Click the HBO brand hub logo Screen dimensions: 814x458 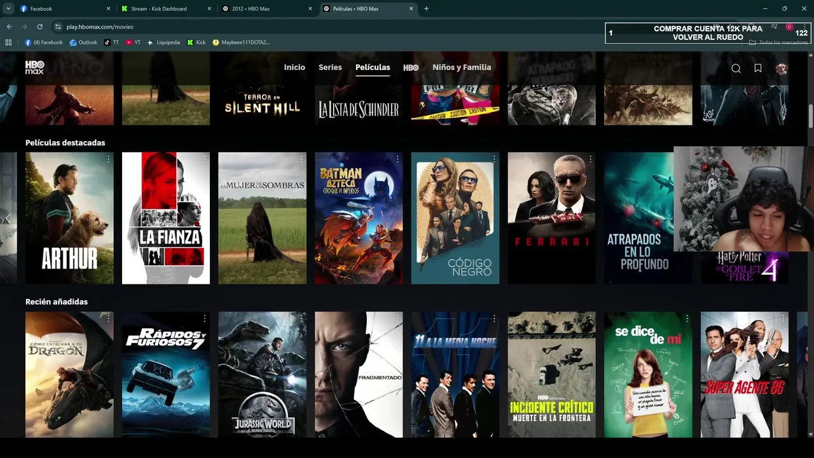click(411, 67)
